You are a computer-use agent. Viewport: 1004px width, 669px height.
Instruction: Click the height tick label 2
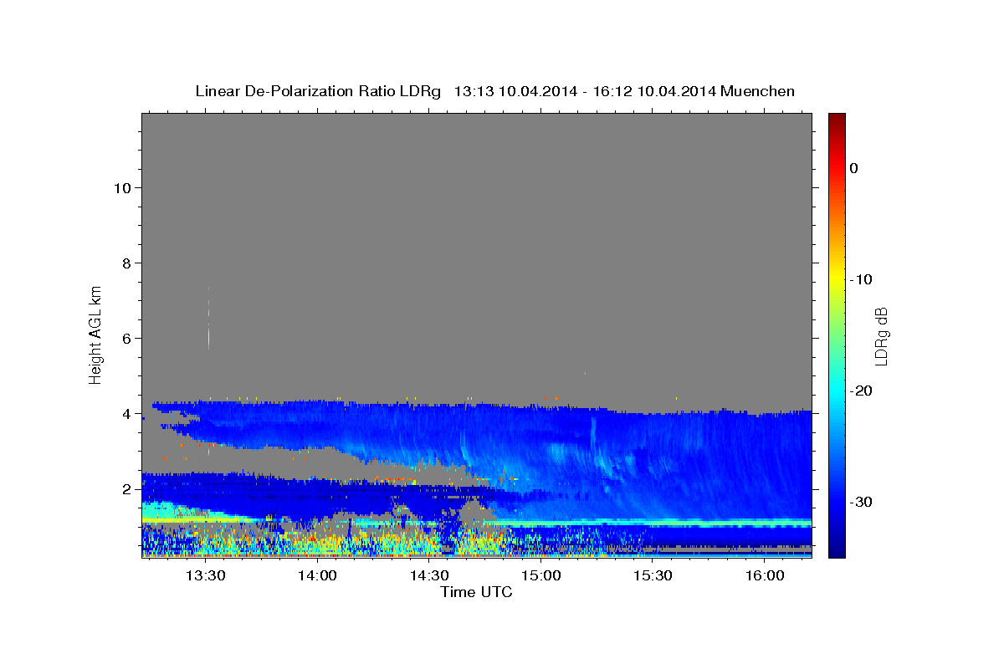125,488
